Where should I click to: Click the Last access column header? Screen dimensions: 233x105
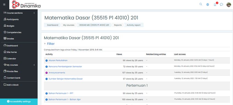[x=180, y=54]
